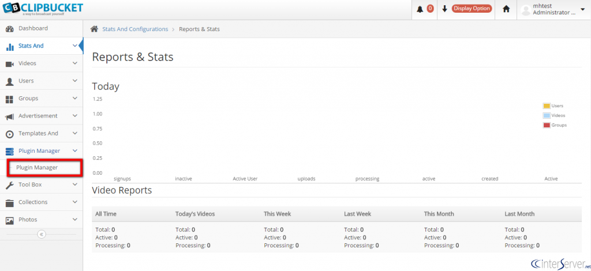Image resolution: width=591 pixels, height=271 pixels.
Task: Click the Templates And play-circle icon
Action: (10, 134)
